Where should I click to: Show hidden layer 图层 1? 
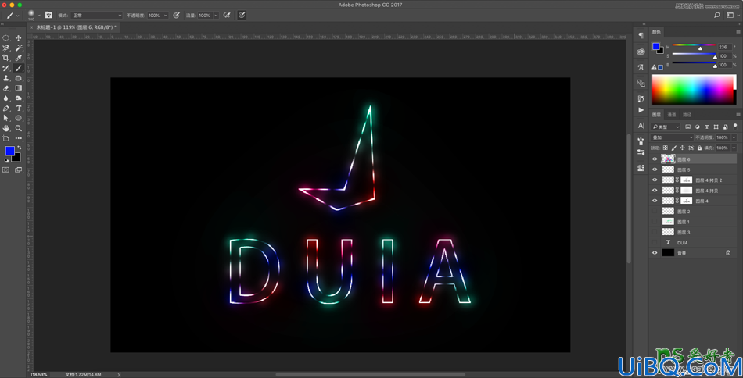tap(655, 221)
